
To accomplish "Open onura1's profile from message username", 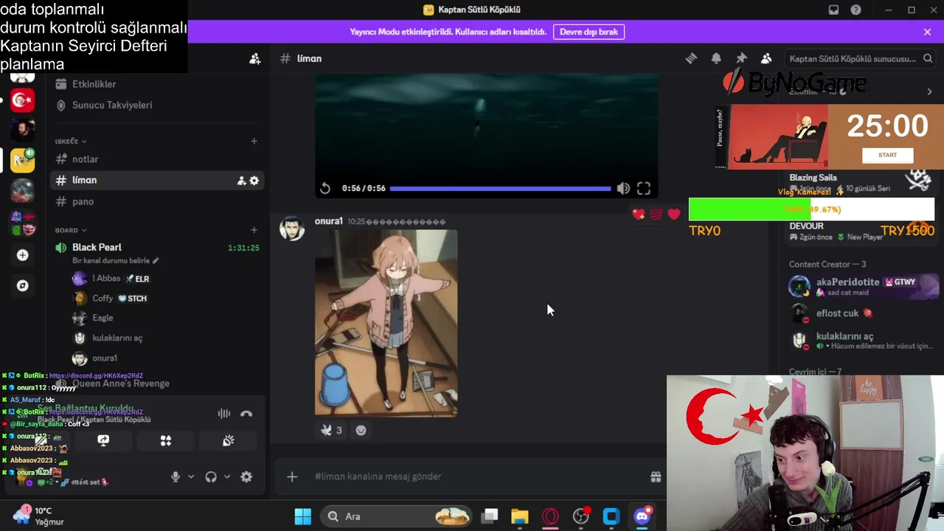I will coord(328,221).
